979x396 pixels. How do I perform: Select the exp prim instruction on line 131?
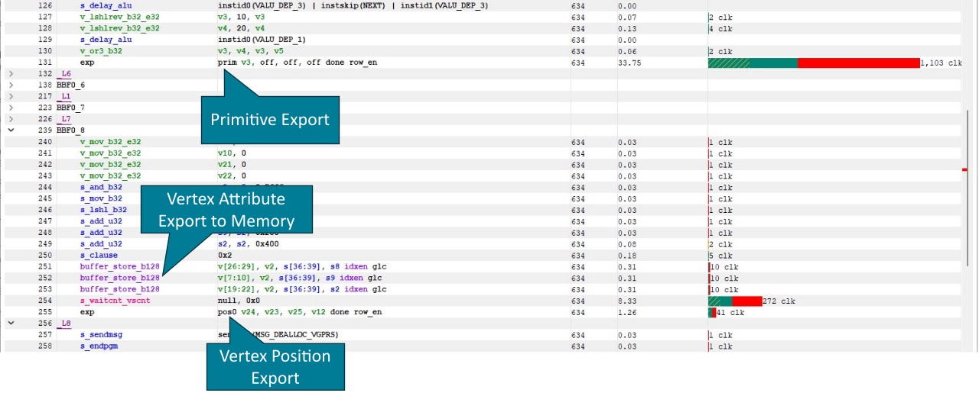(x=87, y=63)
